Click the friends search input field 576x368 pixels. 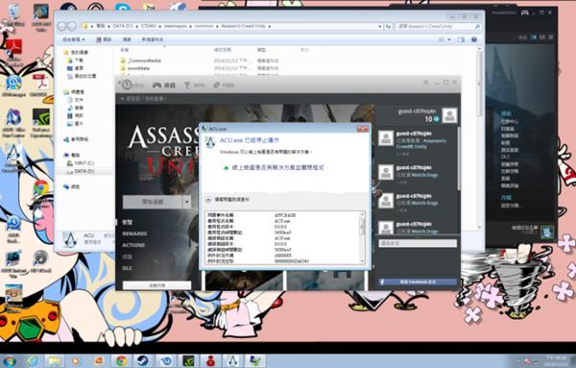[x=418, y=243]
